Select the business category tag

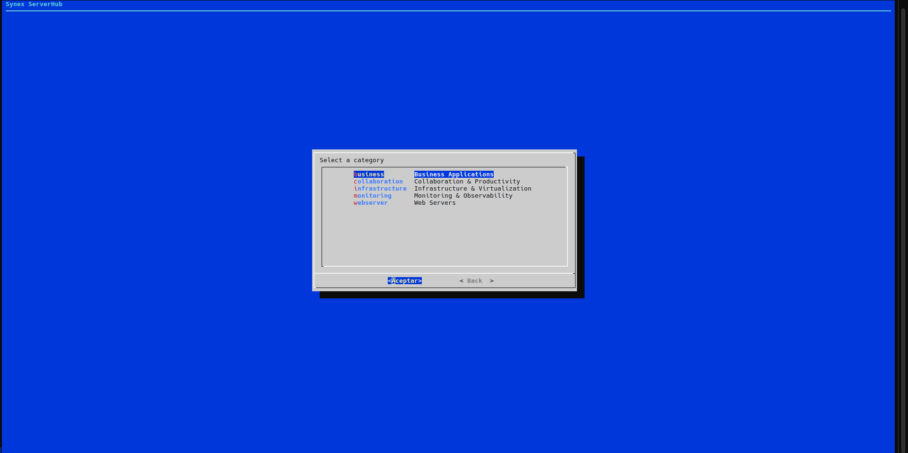(x=368, y=174)
